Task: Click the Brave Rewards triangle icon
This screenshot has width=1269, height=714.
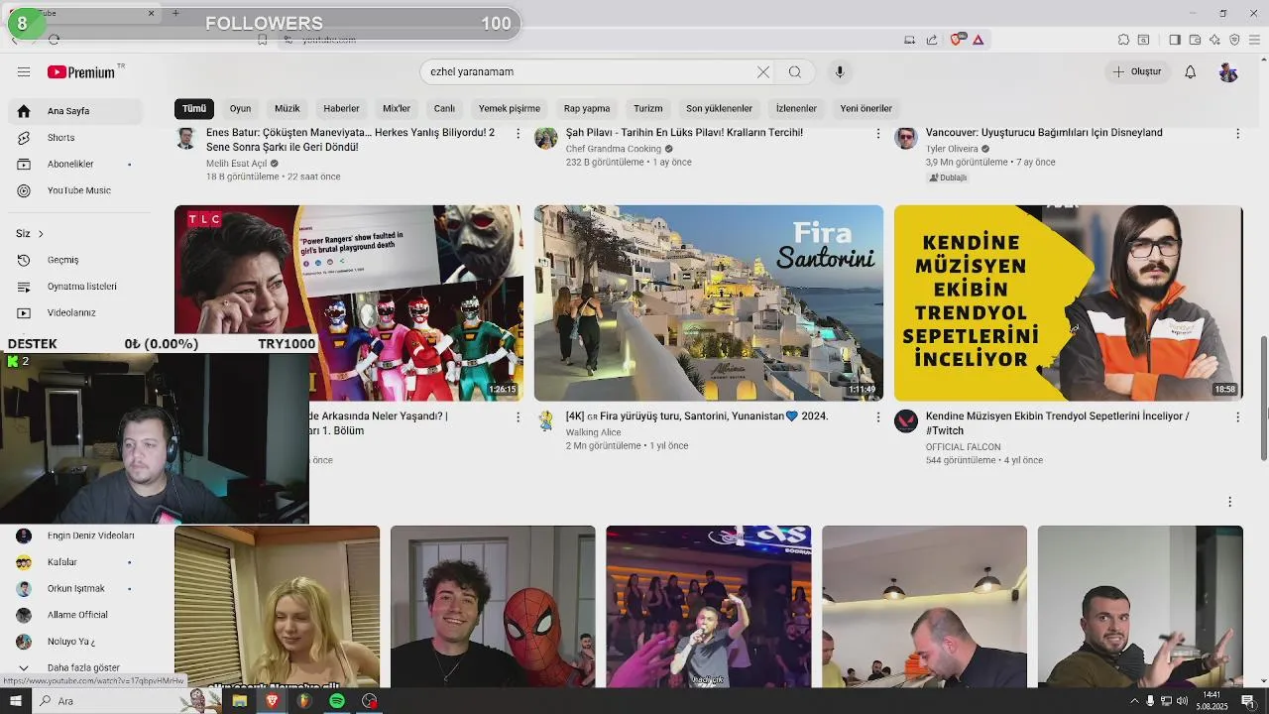Action: (x=979, y=40)
